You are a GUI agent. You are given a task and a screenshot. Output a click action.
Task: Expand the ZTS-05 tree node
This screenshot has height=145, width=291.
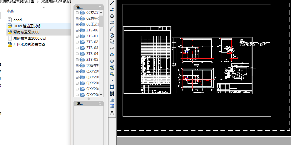(x=77, y=60)
